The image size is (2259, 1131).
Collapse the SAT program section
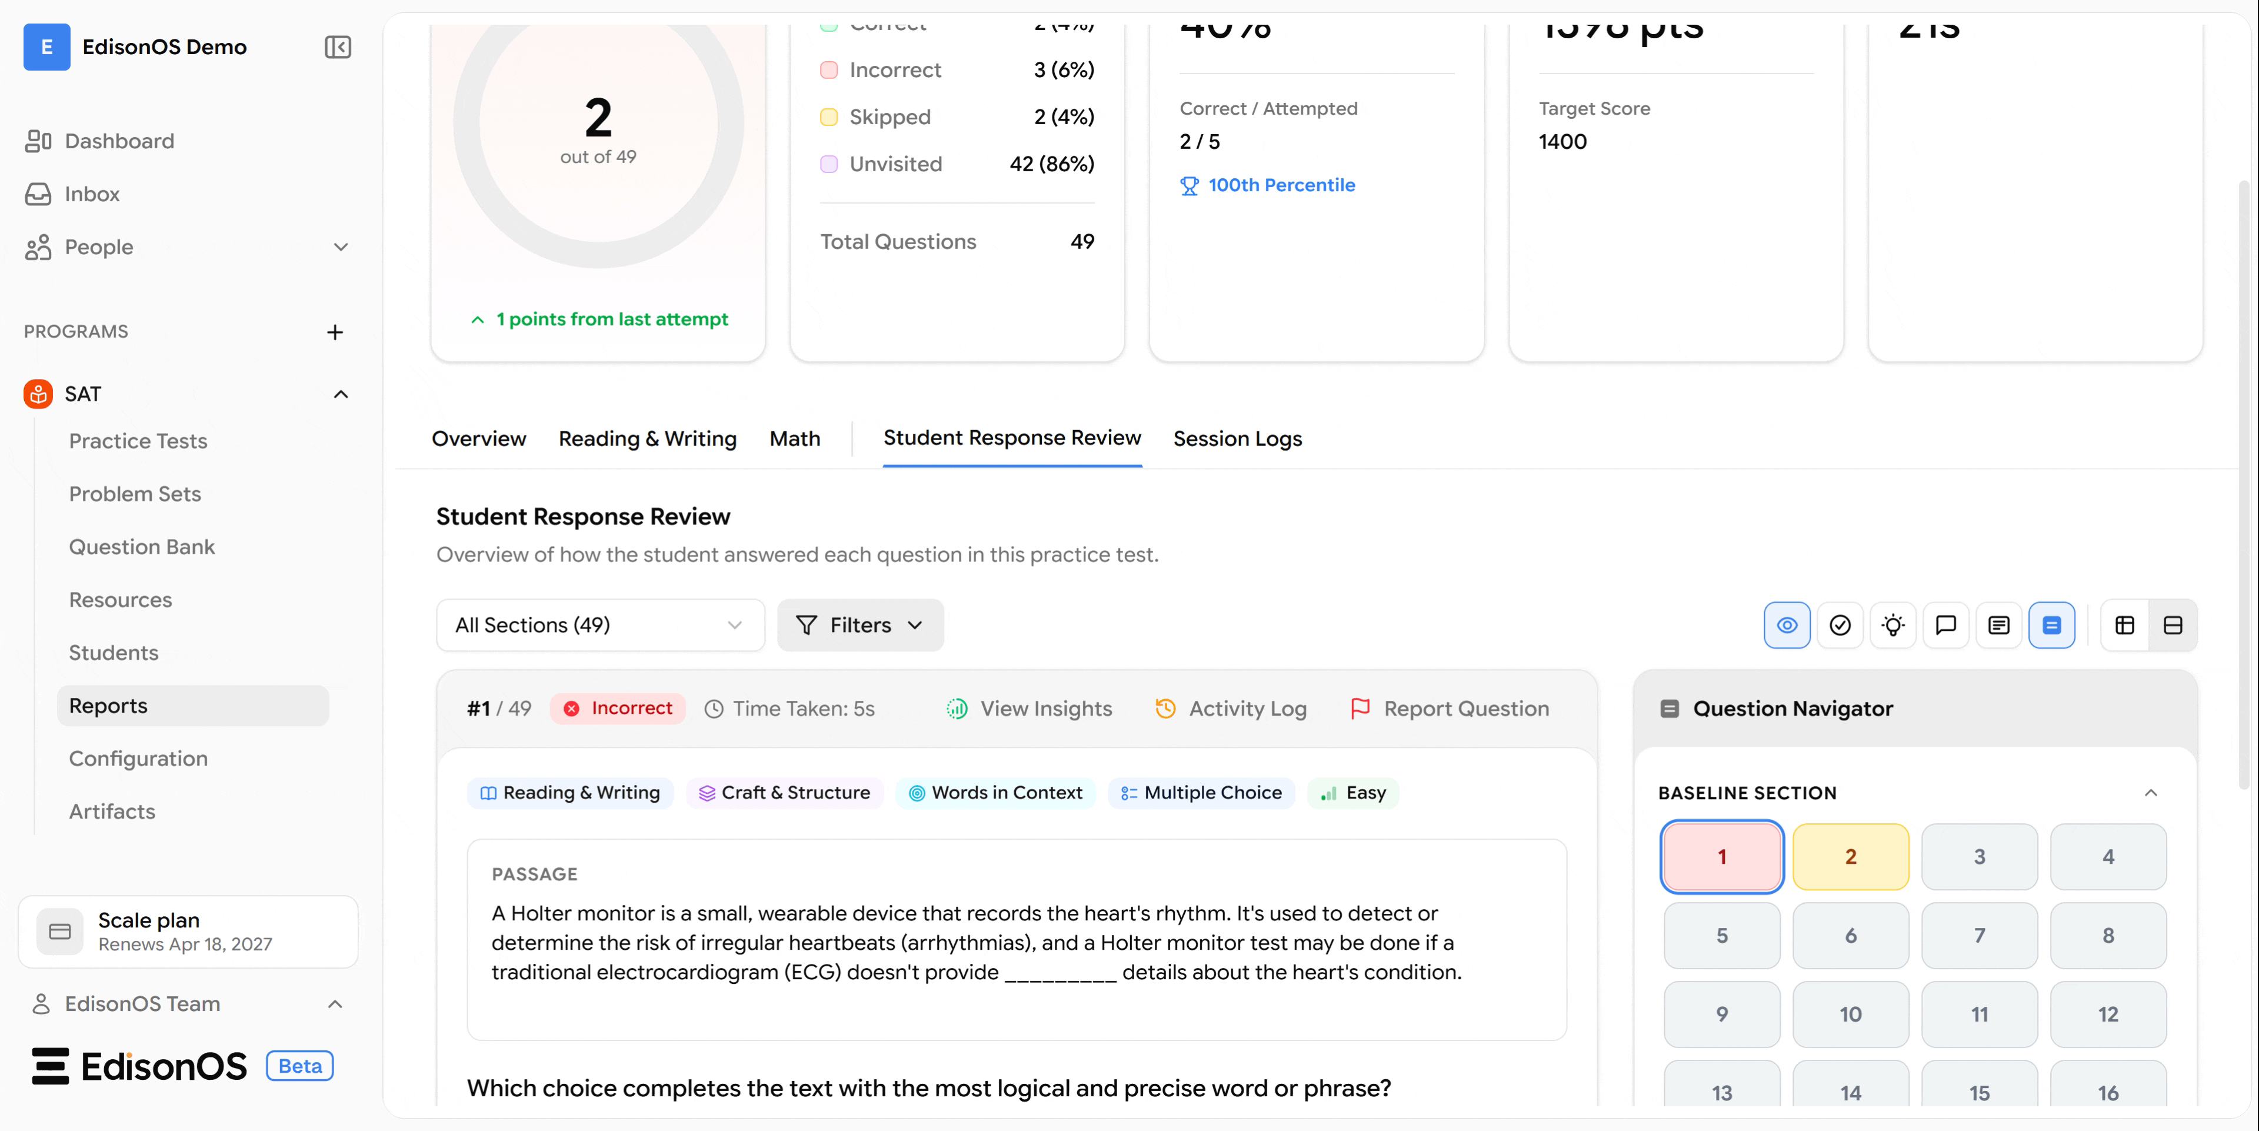click(341, 394)
